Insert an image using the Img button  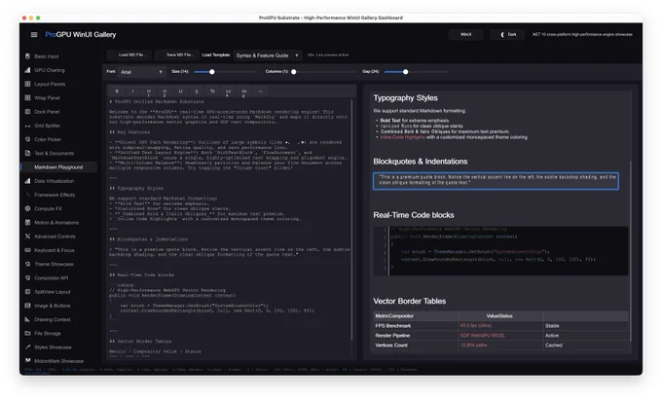(x=244, y=91)
